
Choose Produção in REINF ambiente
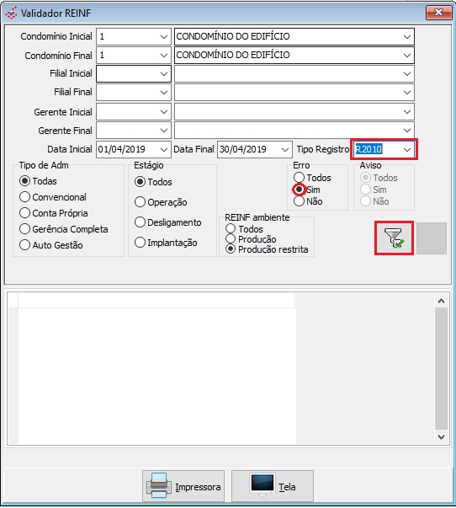pyautogui.click(x=231, y=239)
